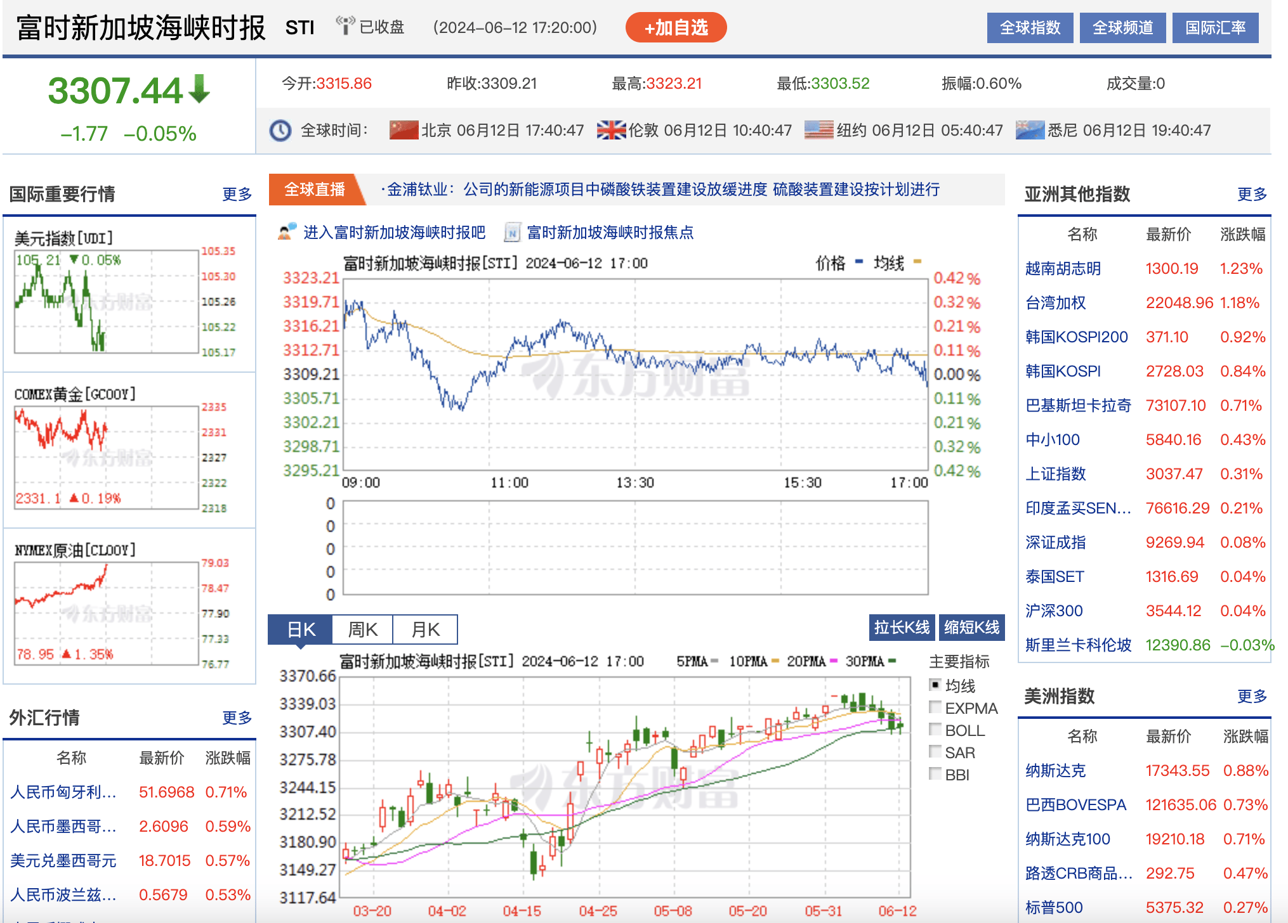Expand 更多 for 外汇行情
The width and height of the screenshot is (1288, 923).
pos(237,718)
